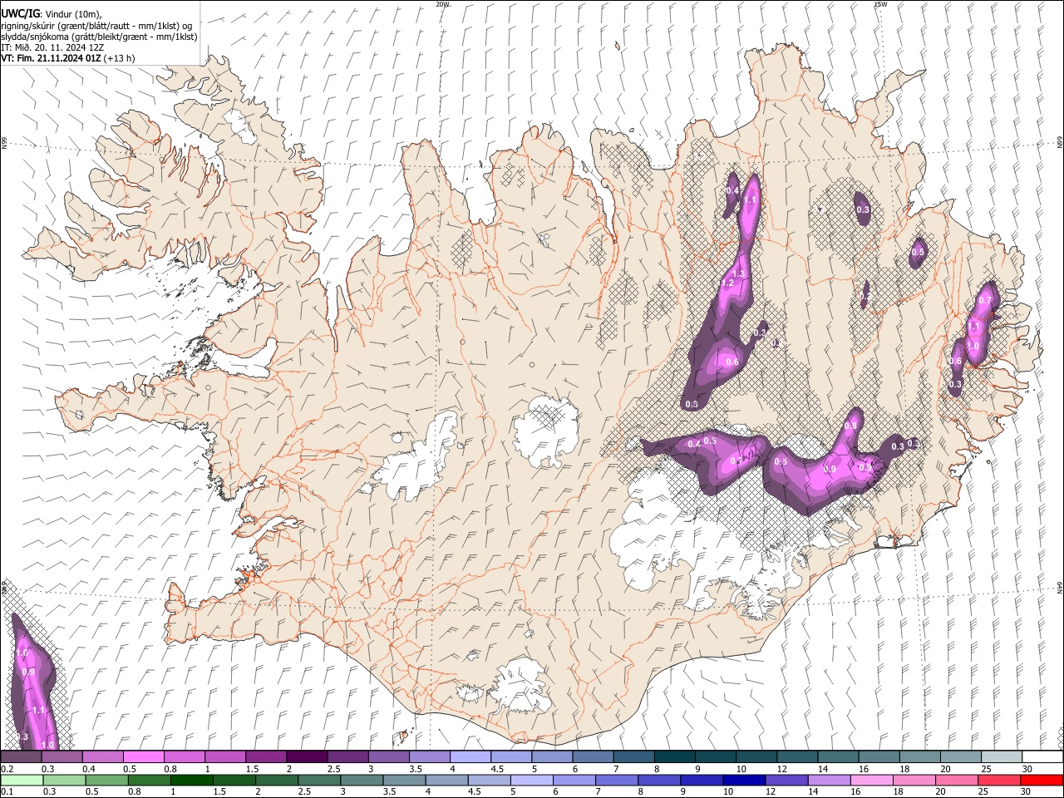Image resolution: width=1064 pixels, height=798 pixels.
Task: Click the "0.7" value in the eastern snow area
Action: [x=985, y=300]
